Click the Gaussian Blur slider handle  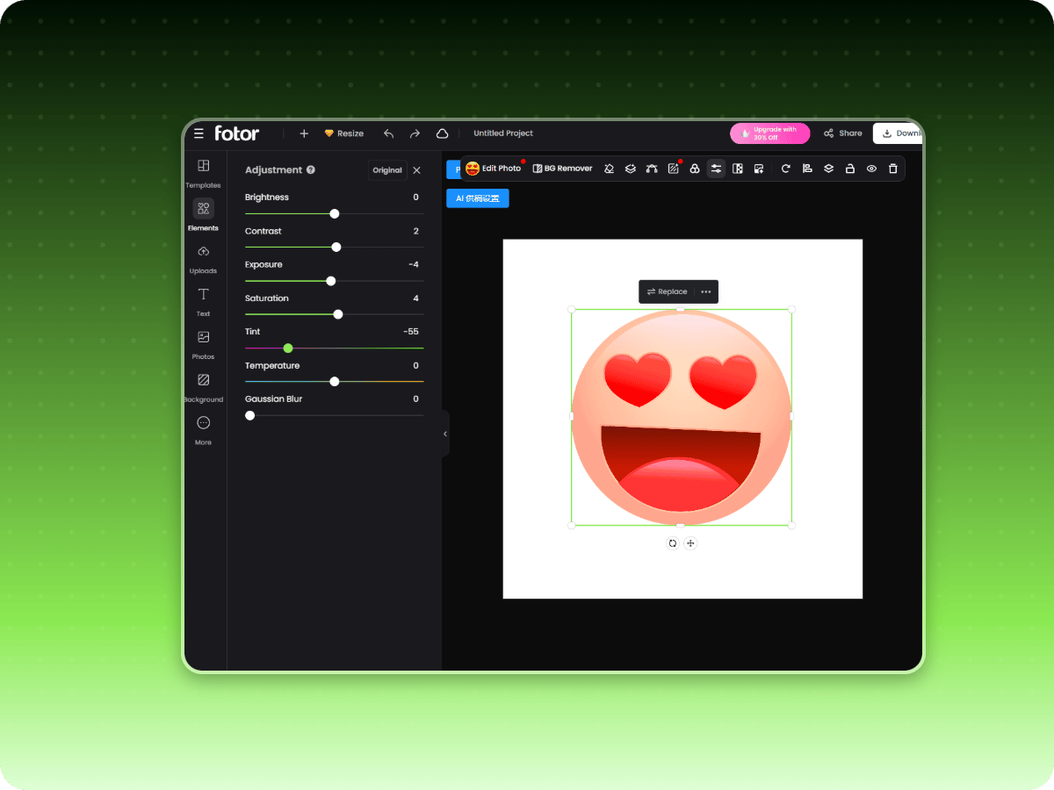(250, 415)
